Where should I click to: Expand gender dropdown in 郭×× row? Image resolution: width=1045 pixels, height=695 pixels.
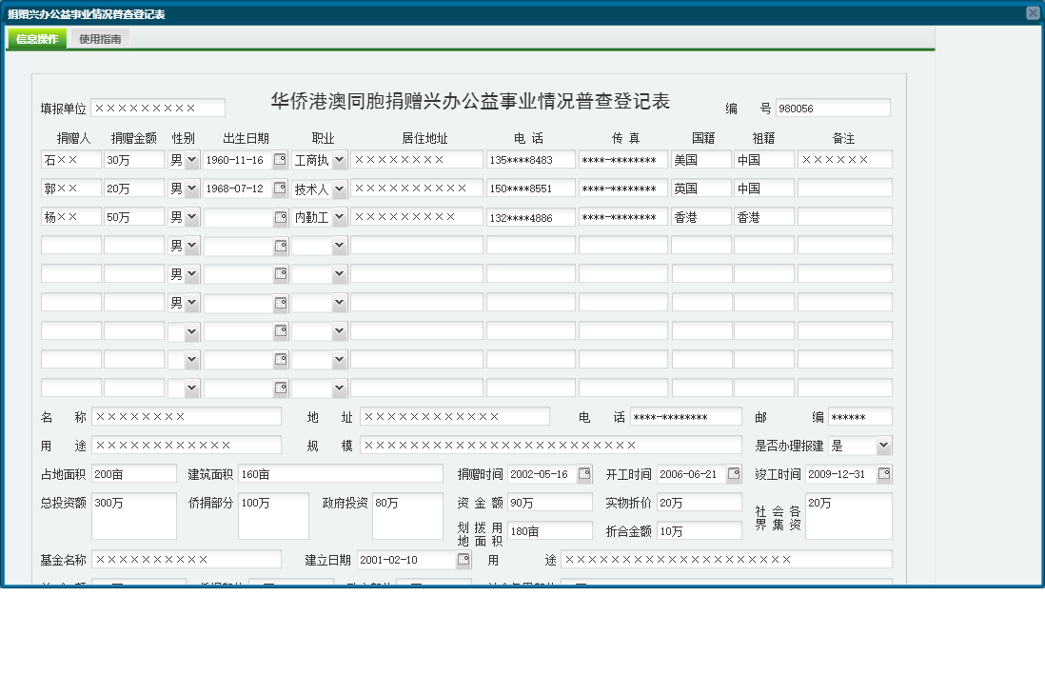tap(191, 189)
